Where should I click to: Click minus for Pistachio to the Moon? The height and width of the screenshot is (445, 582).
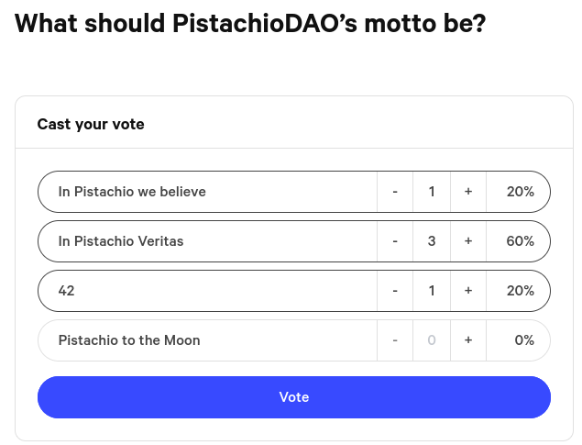(395, 340)
